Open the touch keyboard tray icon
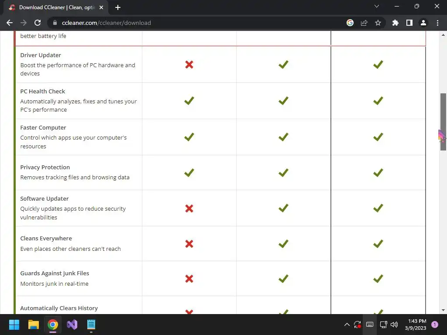Screen dimensions: 447x335 370,325
